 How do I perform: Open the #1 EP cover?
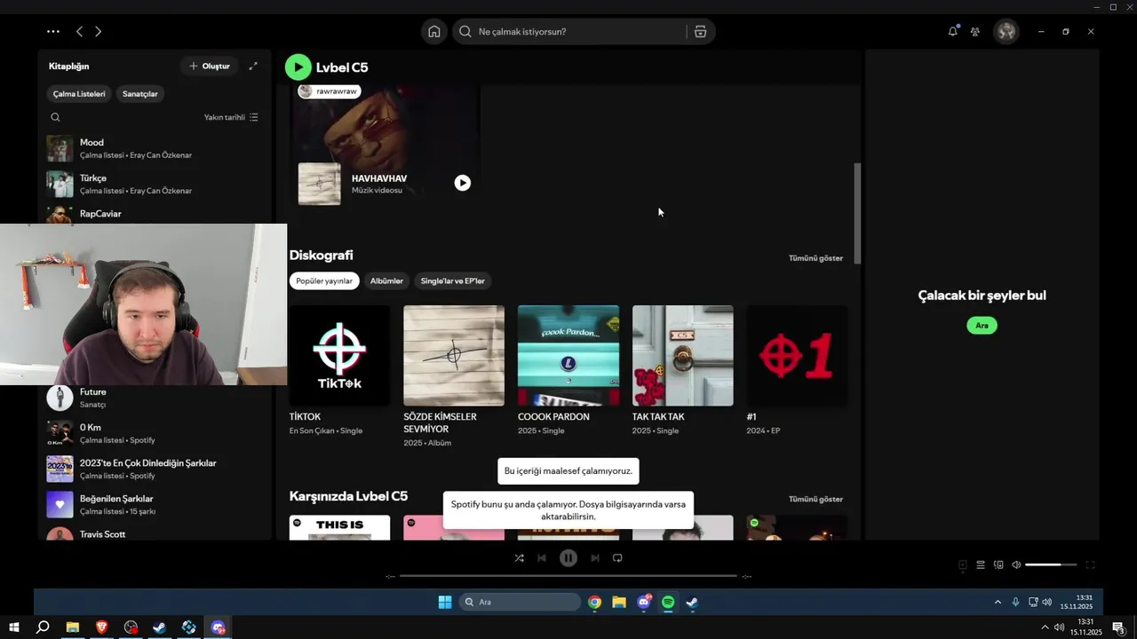click(797, 356)
